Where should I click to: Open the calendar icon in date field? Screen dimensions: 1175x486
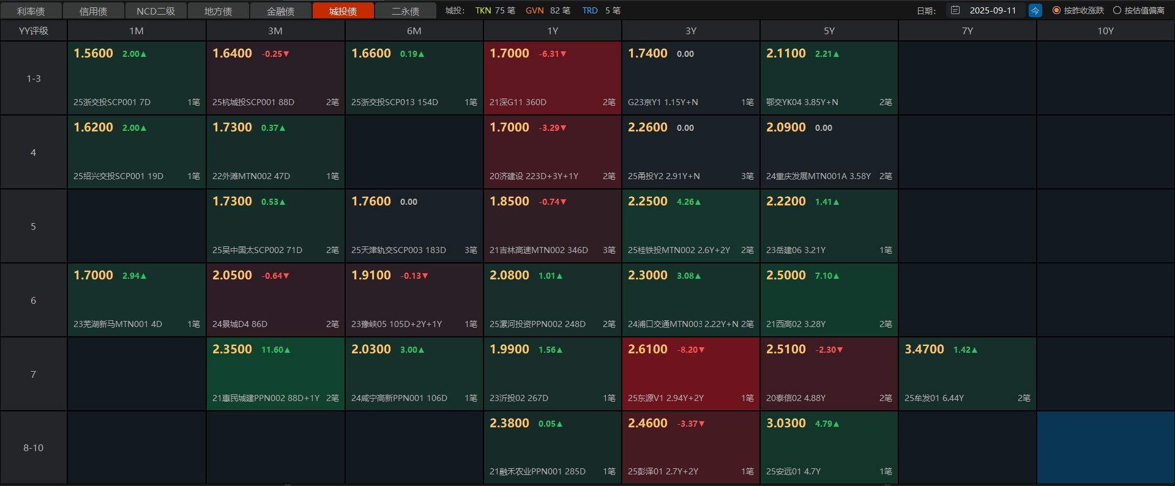coord(955,10)
